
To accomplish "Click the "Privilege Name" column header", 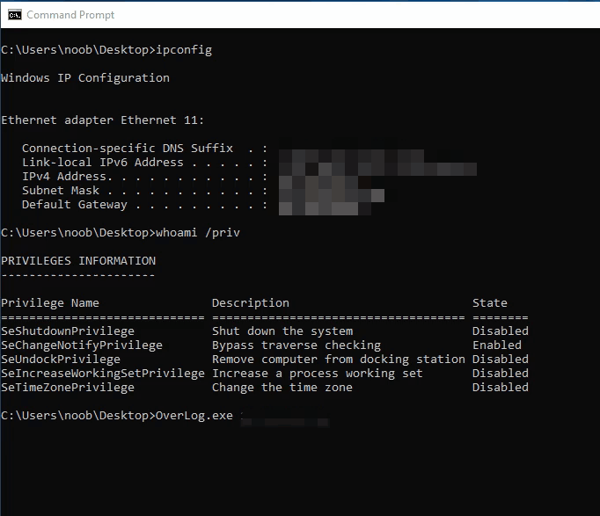I will (x=50, y=303).
